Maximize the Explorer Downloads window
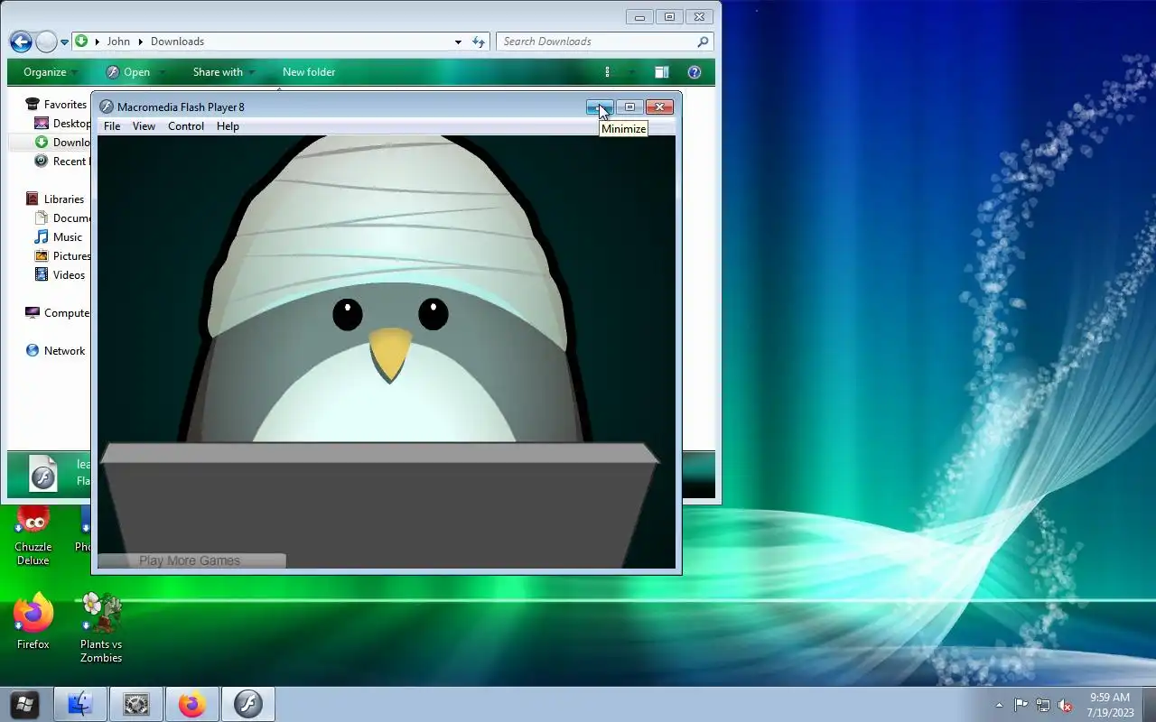The height and width of the screenshot is (722, 1156). tap(669, 16)
